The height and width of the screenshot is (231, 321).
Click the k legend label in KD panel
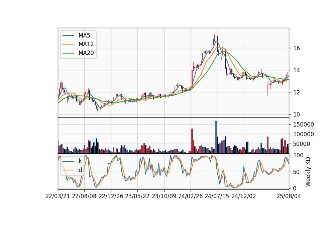pos(80,161)
